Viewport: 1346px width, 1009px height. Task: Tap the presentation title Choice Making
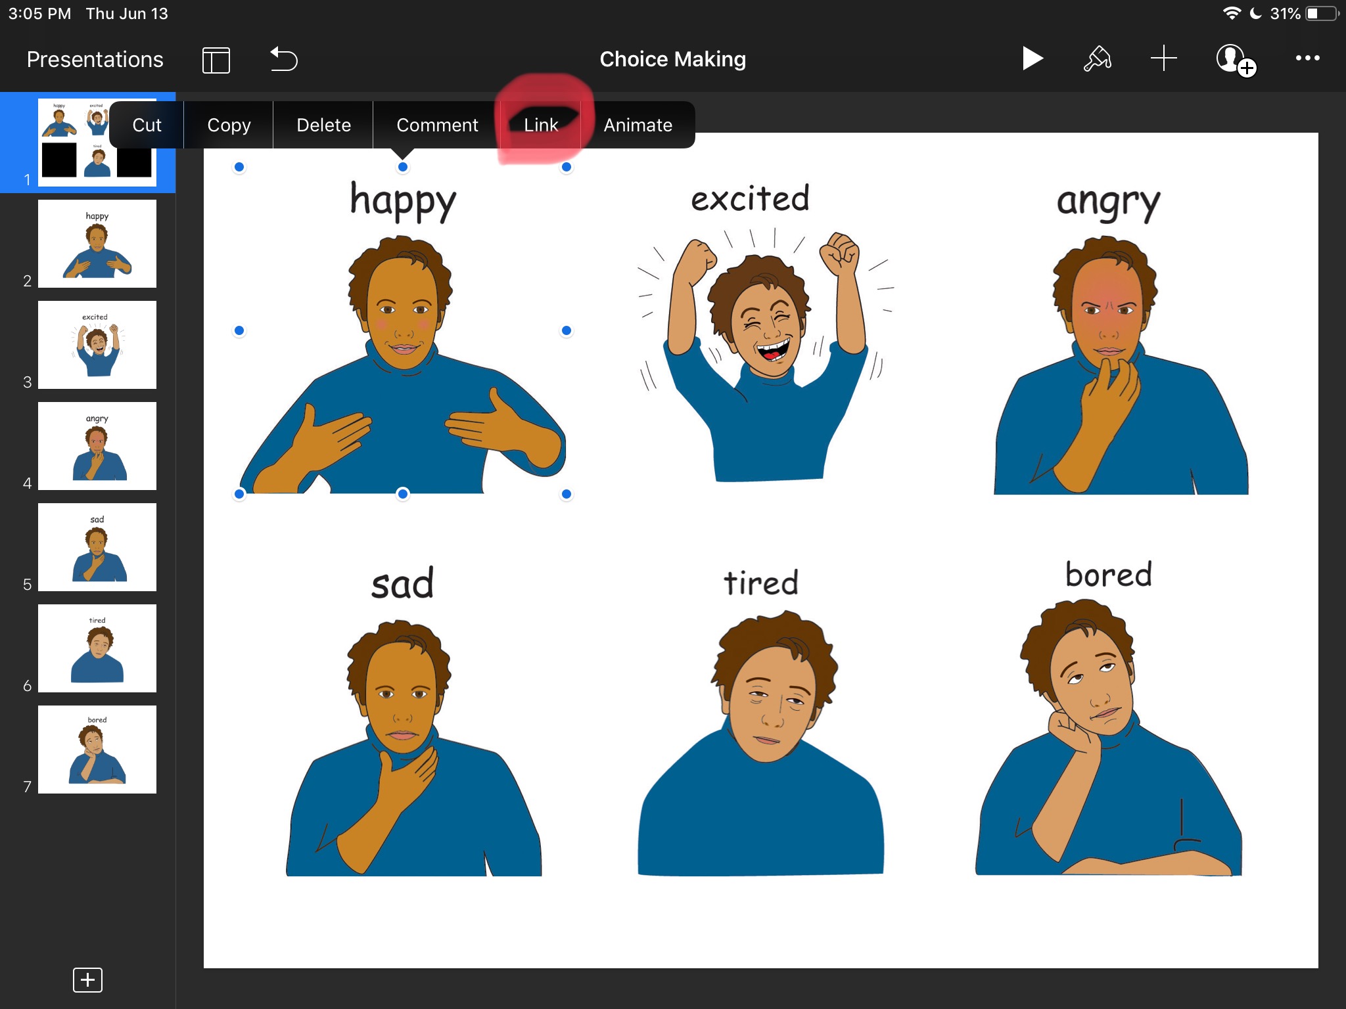672,59
